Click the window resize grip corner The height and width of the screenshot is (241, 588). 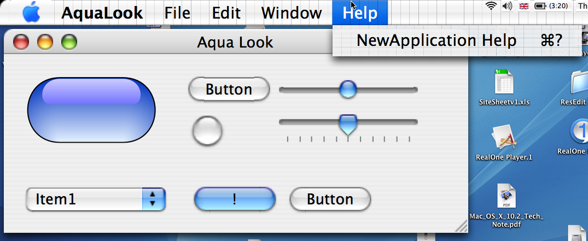coord(461,226)
